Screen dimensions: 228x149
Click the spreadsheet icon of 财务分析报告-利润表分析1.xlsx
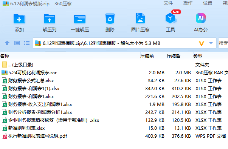tap(5, 112)
